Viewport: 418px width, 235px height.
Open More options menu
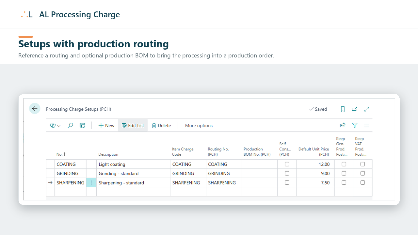coord(199,125)
